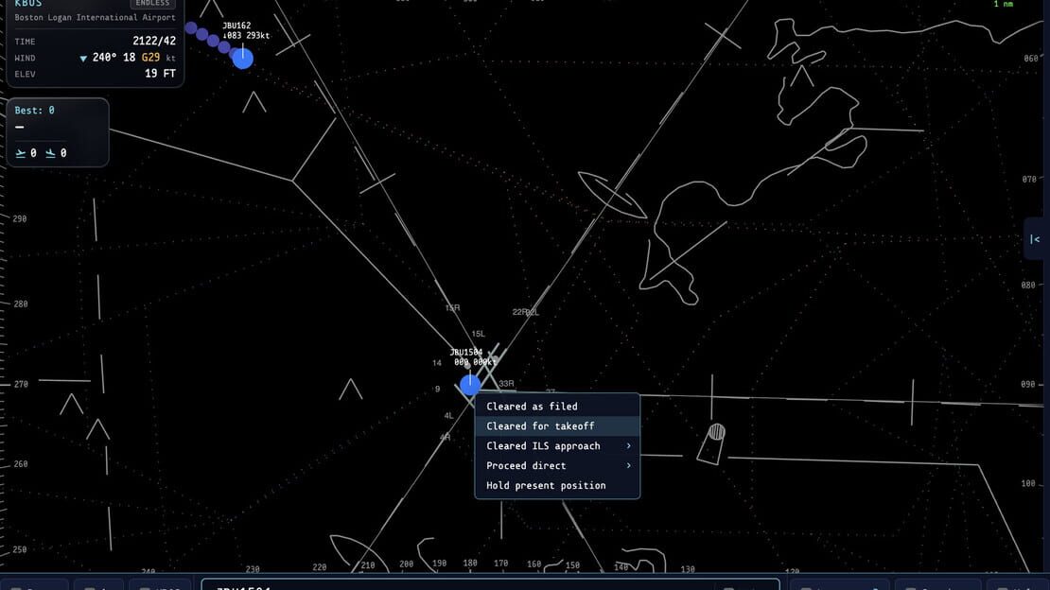1050x590 pixels.
Task: Click the runway label '15L'
Action: (478, 334)
